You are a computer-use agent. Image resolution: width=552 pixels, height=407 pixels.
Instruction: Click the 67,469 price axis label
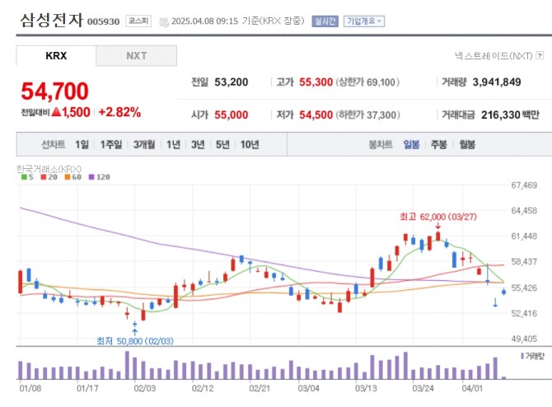524,185
